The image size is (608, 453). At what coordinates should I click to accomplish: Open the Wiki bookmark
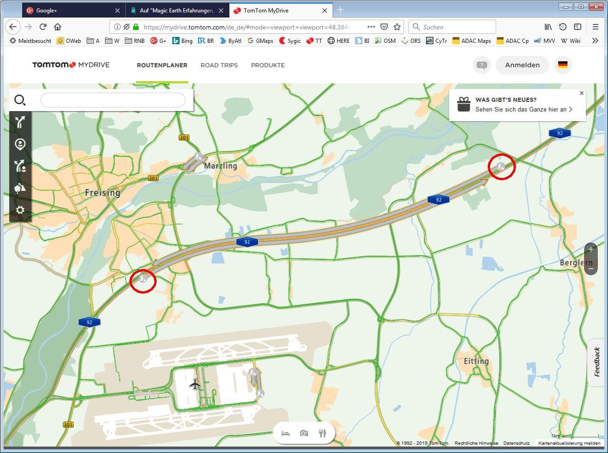[x=570, y=41]
